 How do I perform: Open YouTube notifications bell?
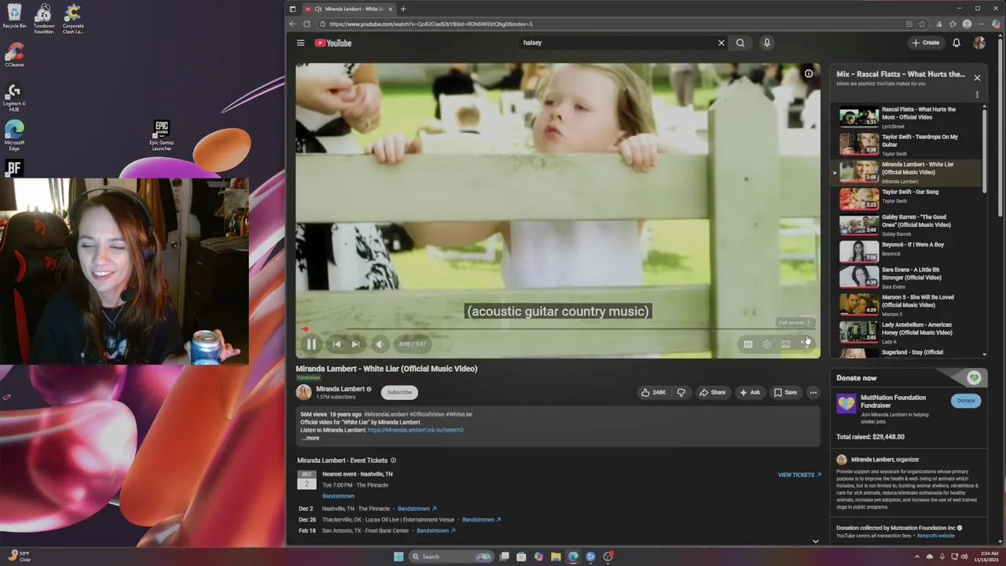[x=956, y=43]
